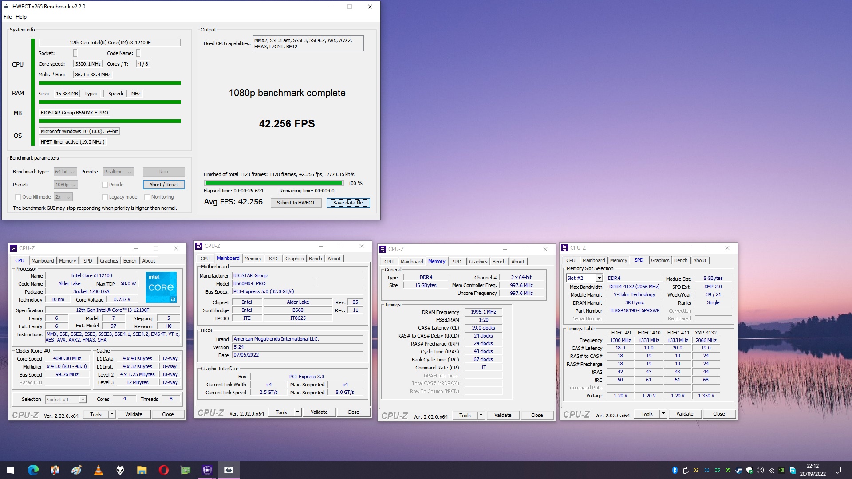Image resolution: width=852 pixels, height=479 pixels.
Task: Open the Socket #1 selection dropdown
Action: tap(66, 400)
